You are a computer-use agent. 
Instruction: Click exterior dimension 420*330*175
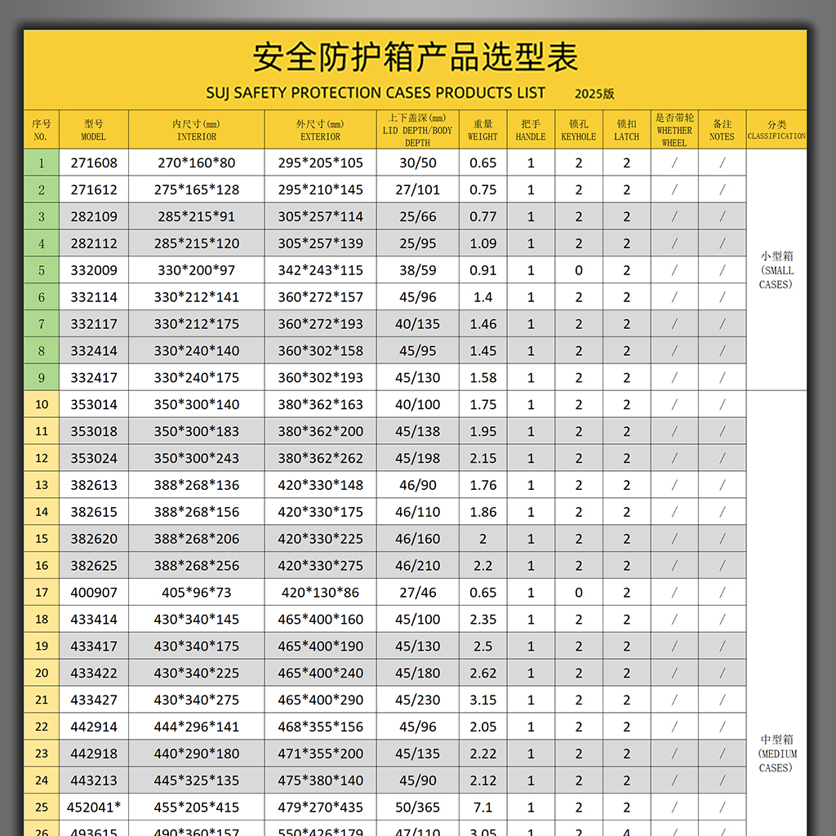320,512
